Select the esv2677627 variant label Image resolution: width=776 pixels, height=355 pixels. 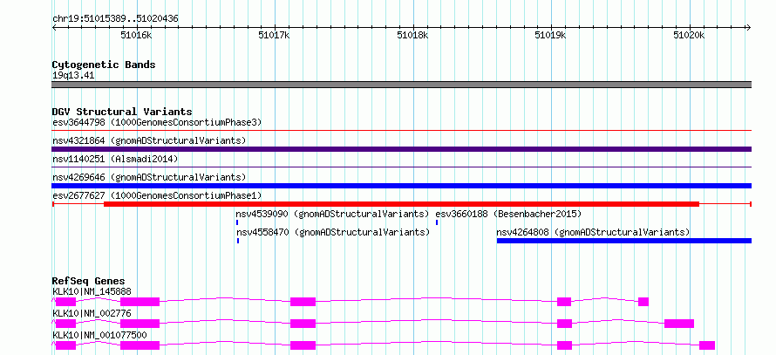click(x=157, y=195)
